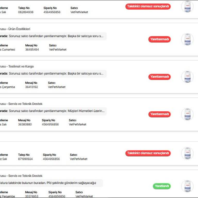Open product thumbnail for request 082894938

tap(187, 6)
